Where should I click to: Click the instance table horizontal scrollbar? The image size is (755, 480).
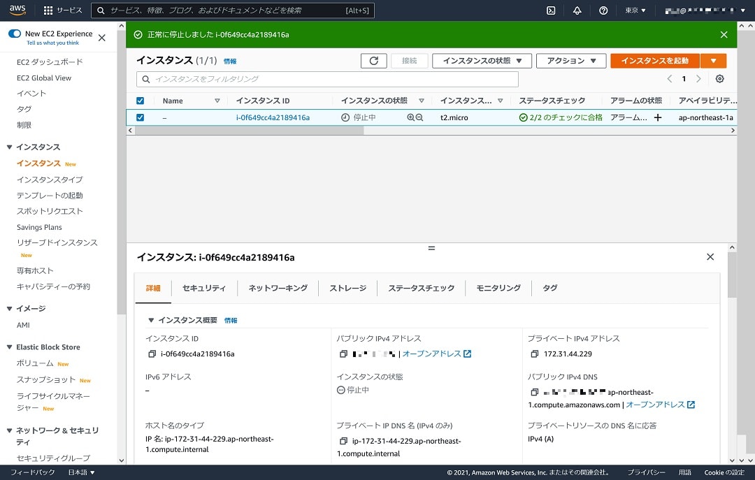pos(249,131)
